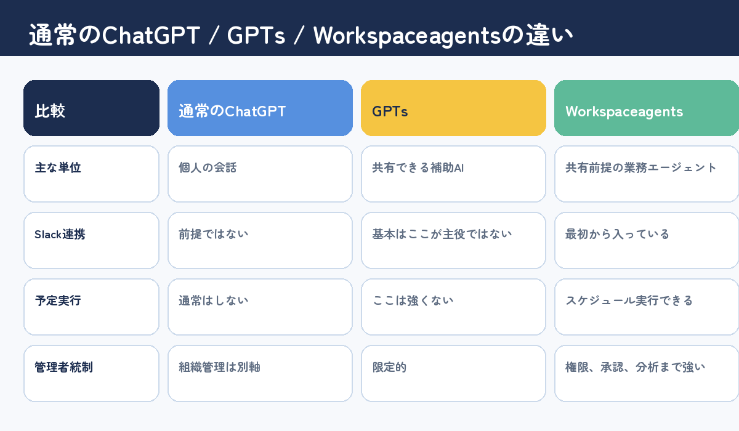
Task: Click the 最初から入っている cell
Action: [647, 240]
